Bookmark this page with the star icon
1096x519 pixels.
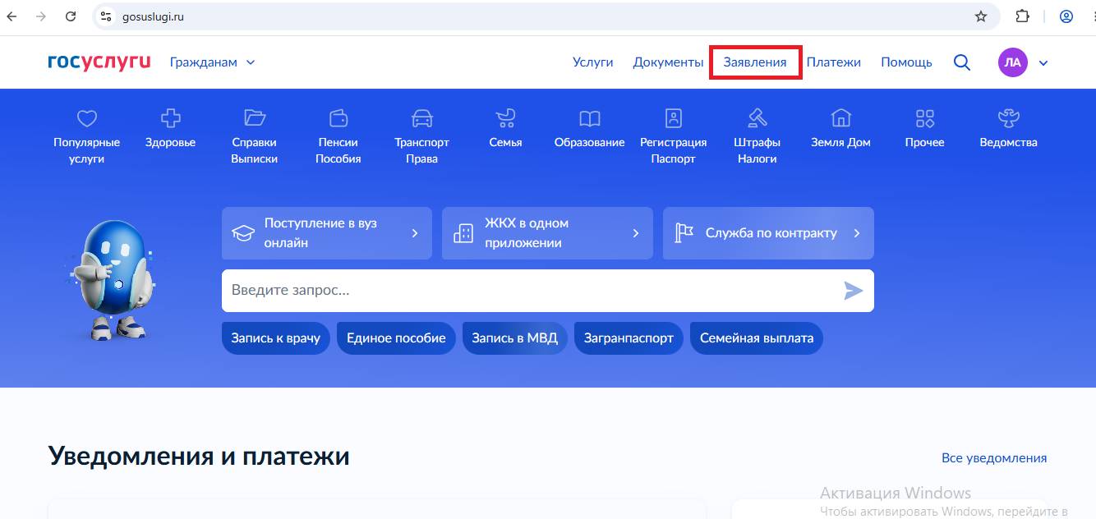(980, 16)
